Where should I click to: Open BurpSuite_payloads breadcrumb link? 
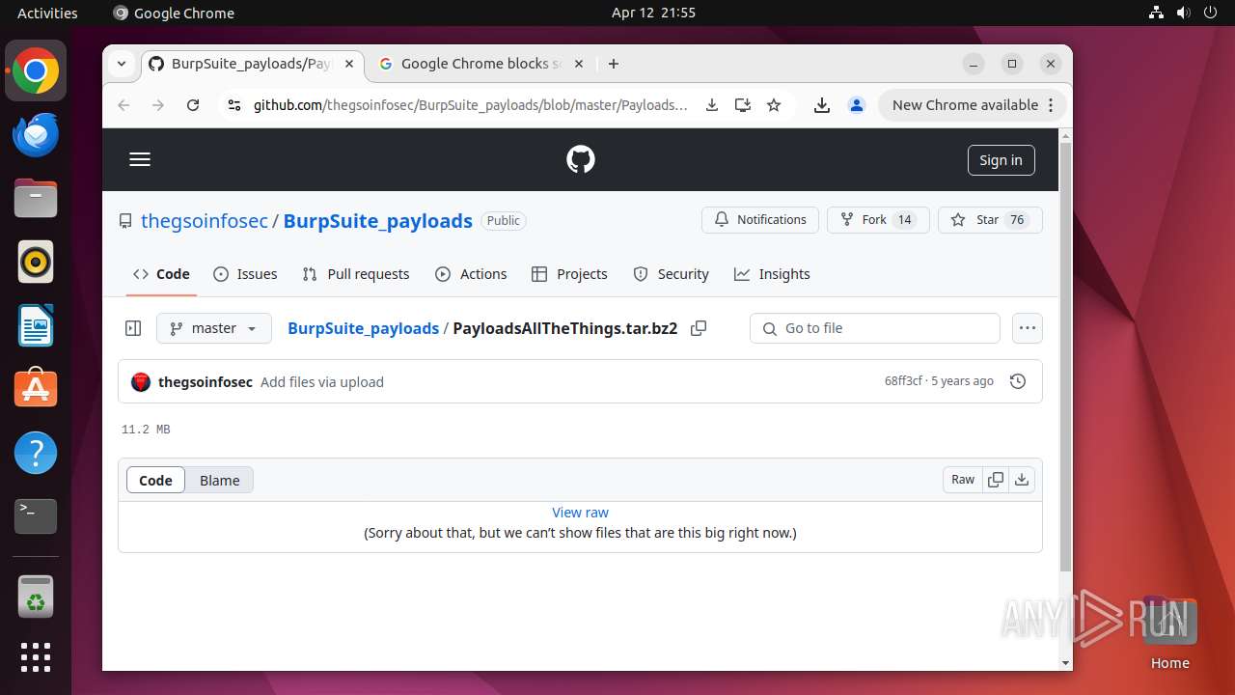(364, 328)
